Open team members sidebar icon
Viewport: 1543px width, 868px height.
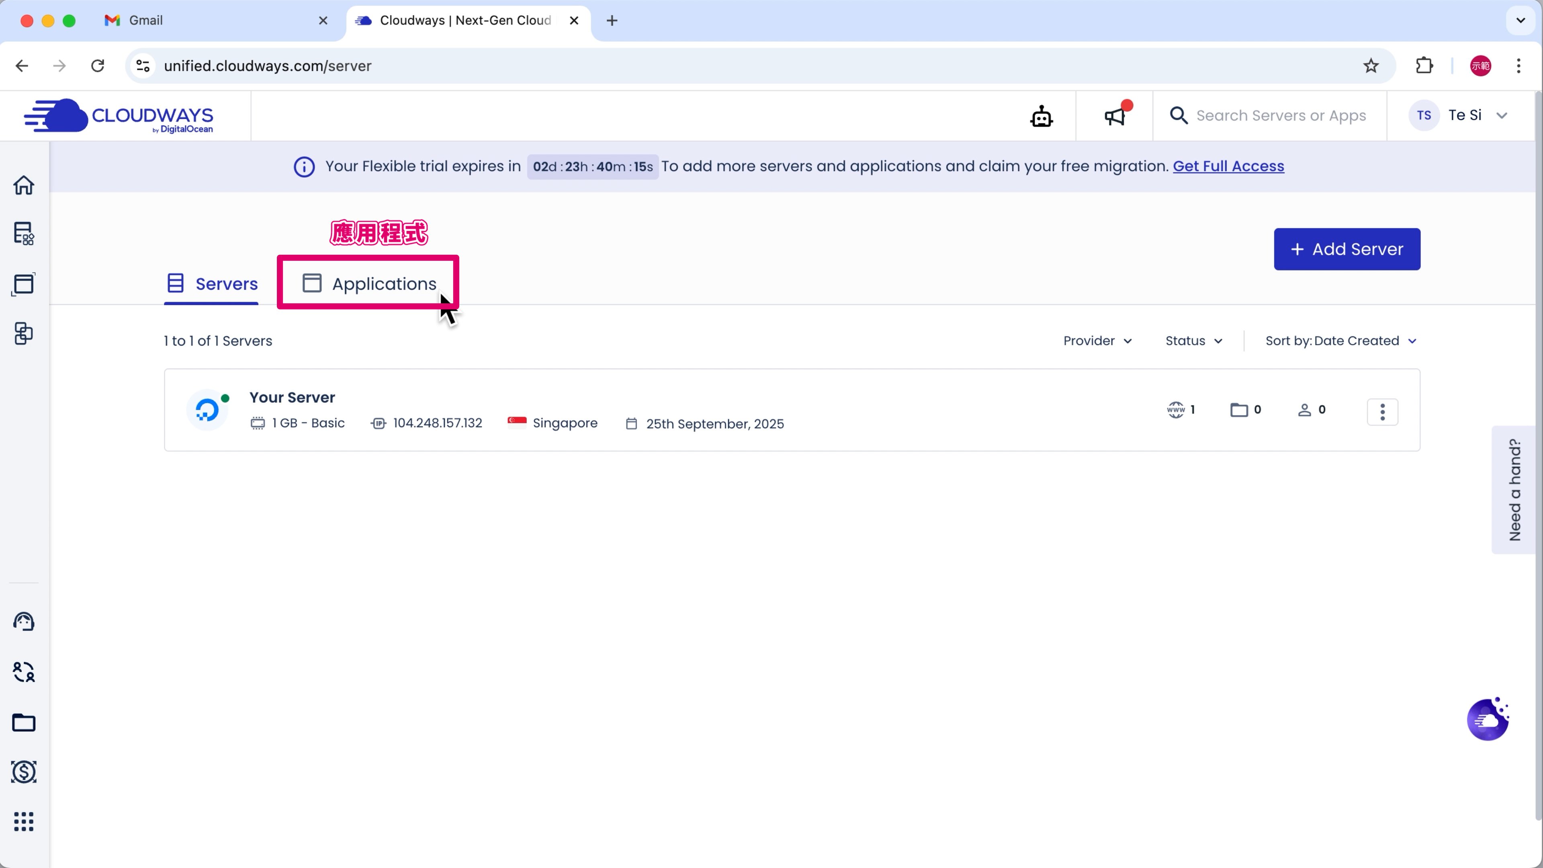[x=24, y=672]
